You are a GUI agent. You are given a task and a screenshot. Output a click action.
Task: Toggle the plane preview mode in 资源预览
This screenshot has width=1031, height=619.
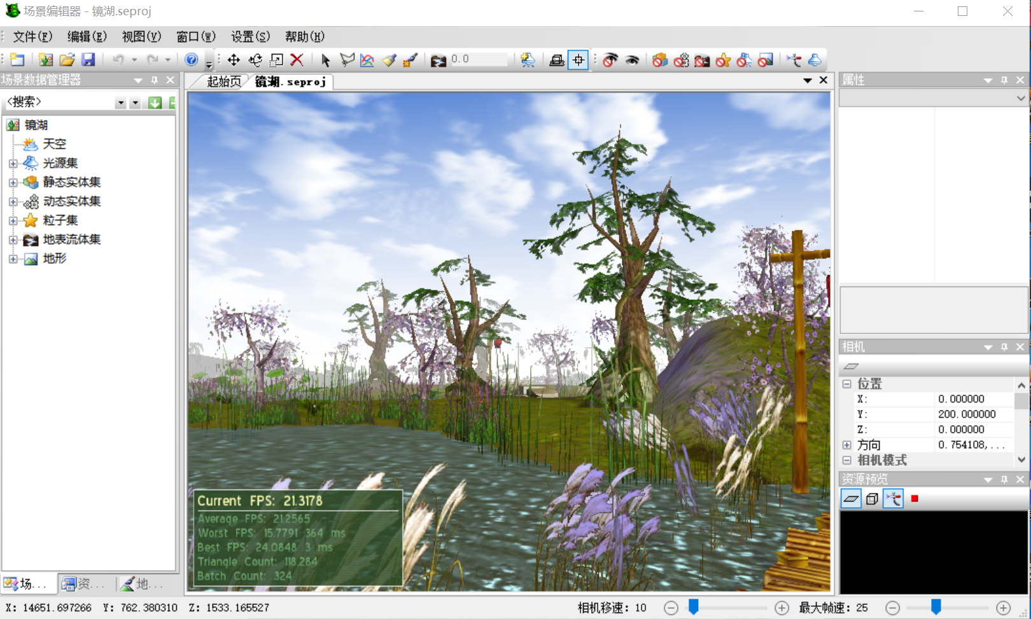[851, 499]
